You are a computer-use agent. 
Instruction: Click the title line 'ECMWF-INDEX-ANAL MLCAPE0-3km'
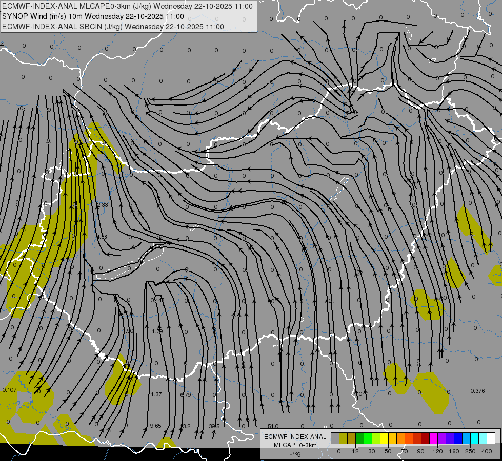[127, 6]
